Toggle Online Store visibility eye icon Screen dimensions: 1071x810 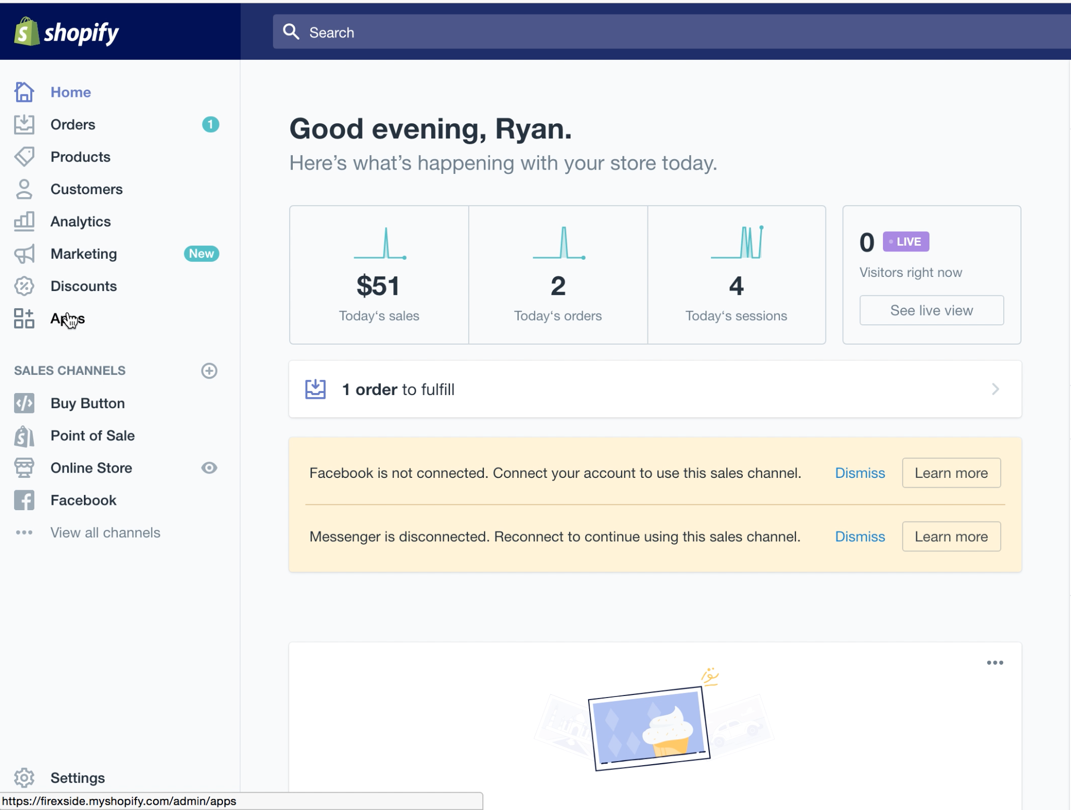tap(208, 467)
